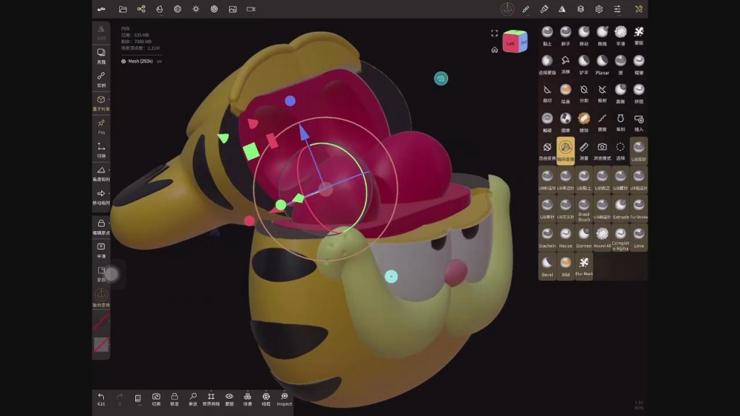
Task: Expand 角度极限 angle snap options
Action: point(101,173)
